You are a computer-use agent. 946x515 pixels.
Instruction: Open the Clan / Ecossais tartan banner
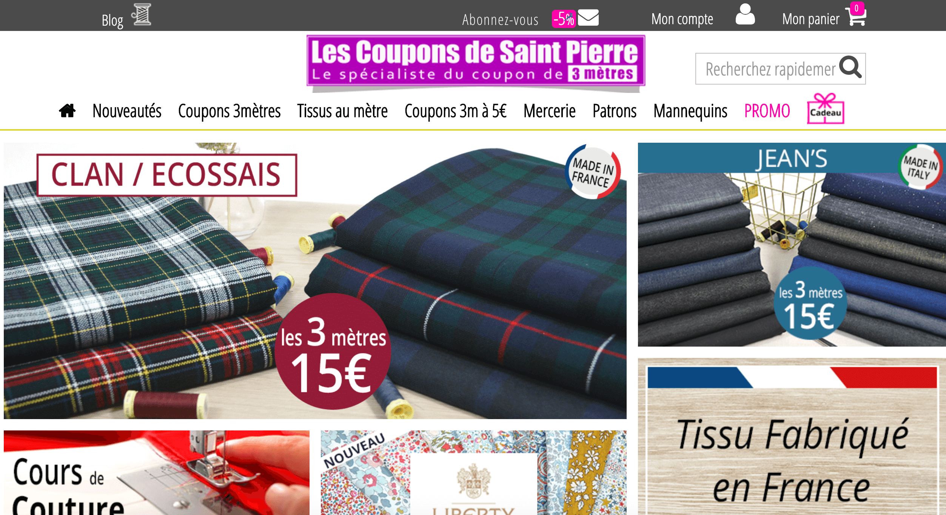click(x=315, y=281)
